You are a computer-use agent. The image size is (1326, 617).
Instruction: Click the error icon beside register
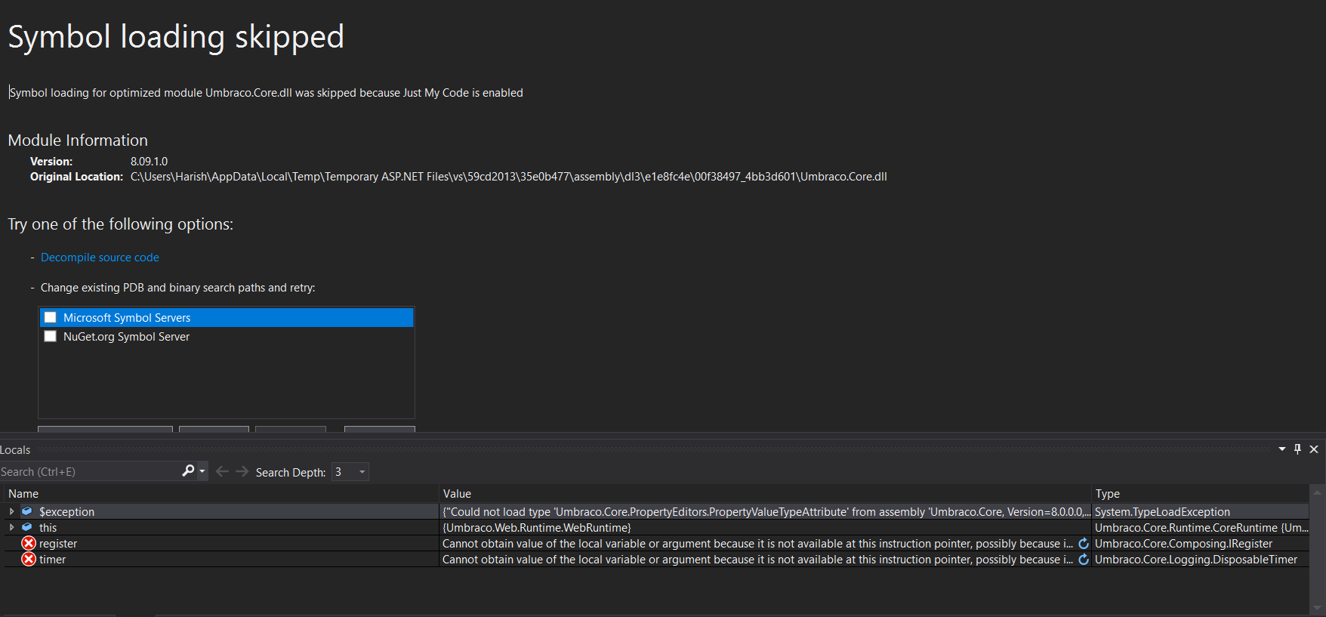pos(29,543)
